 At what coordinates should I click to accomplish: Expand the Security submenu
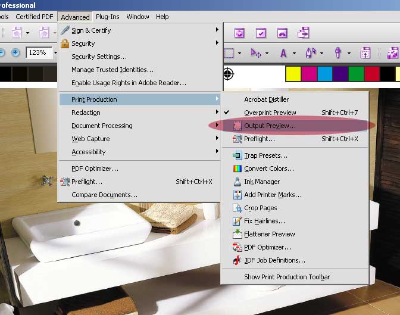click(x=140, y=43)
